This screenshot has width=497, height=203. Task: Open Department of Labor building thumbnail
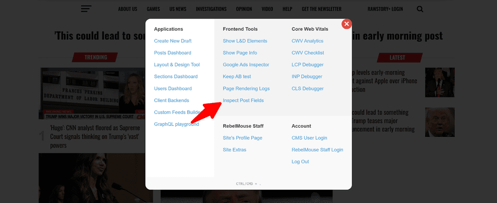click(92, 93)
